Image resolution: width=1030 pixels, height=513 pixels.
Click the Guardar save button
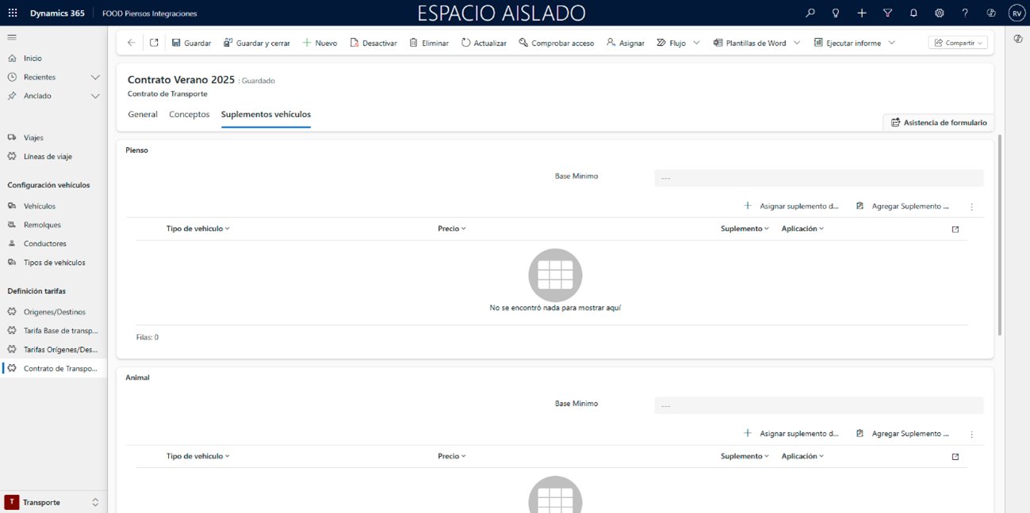tap(191, 43)
